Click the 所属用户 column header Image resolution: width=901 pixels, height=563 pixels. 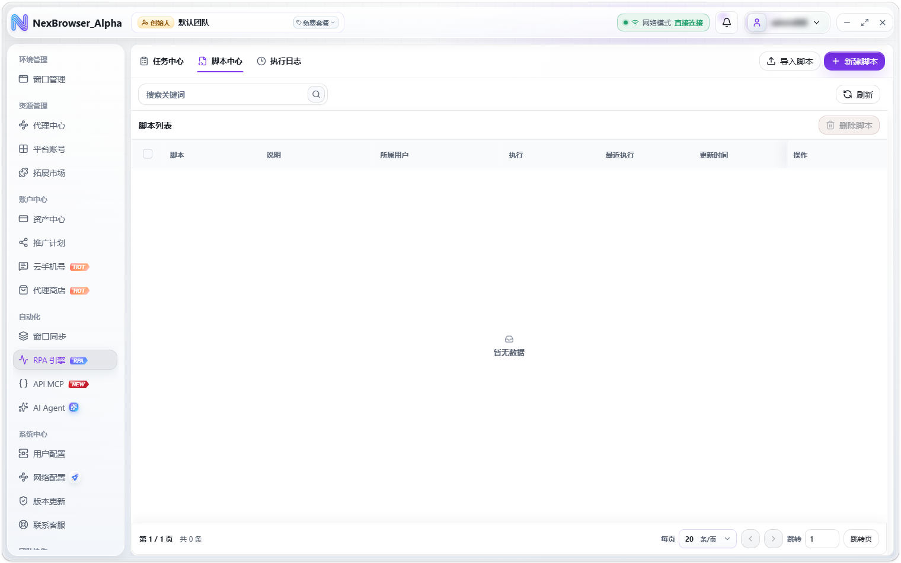point(394,155)
